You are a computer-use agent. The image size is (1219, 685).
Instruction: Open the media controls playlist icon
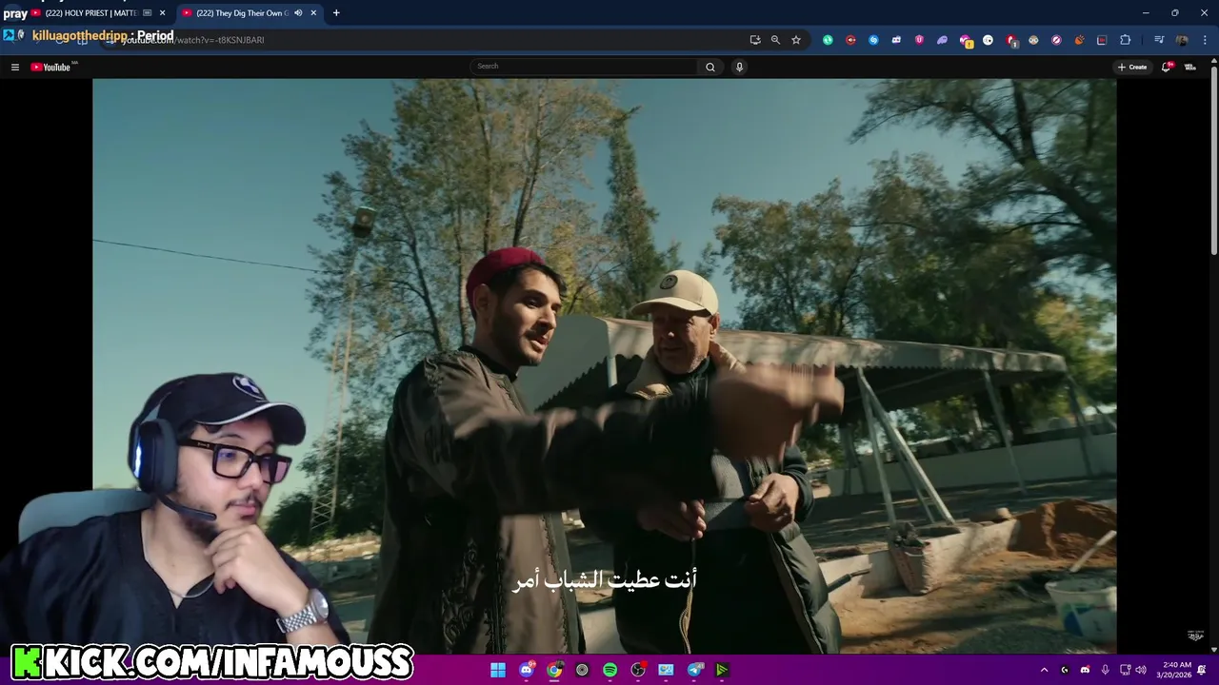[1159, 40]
